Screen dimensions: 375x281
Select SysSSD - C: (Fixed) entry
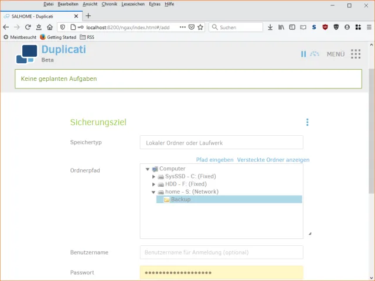(x=190, y=176)
